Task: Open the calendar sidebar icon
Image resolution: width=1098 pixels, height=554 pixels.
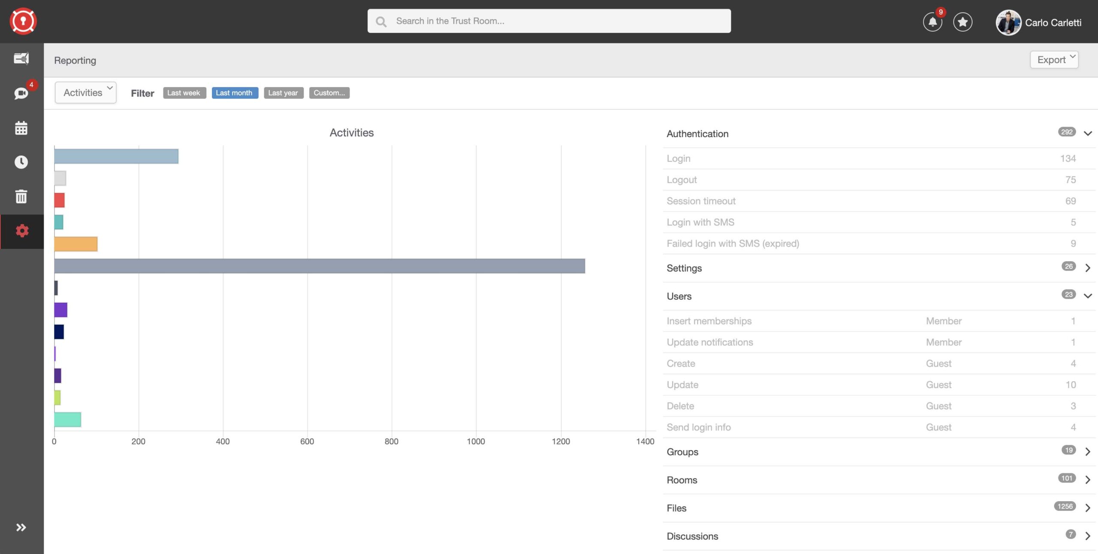Action: (21, 128)
